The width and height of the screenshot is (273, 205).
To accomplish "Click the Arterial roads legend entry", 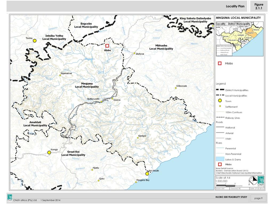I will coord(224,133).
